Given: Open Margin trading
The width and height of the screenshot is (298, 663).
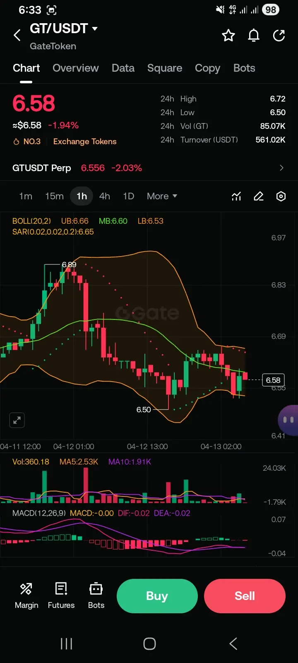Looking at the screenshot, I should [x=26, y=596].
